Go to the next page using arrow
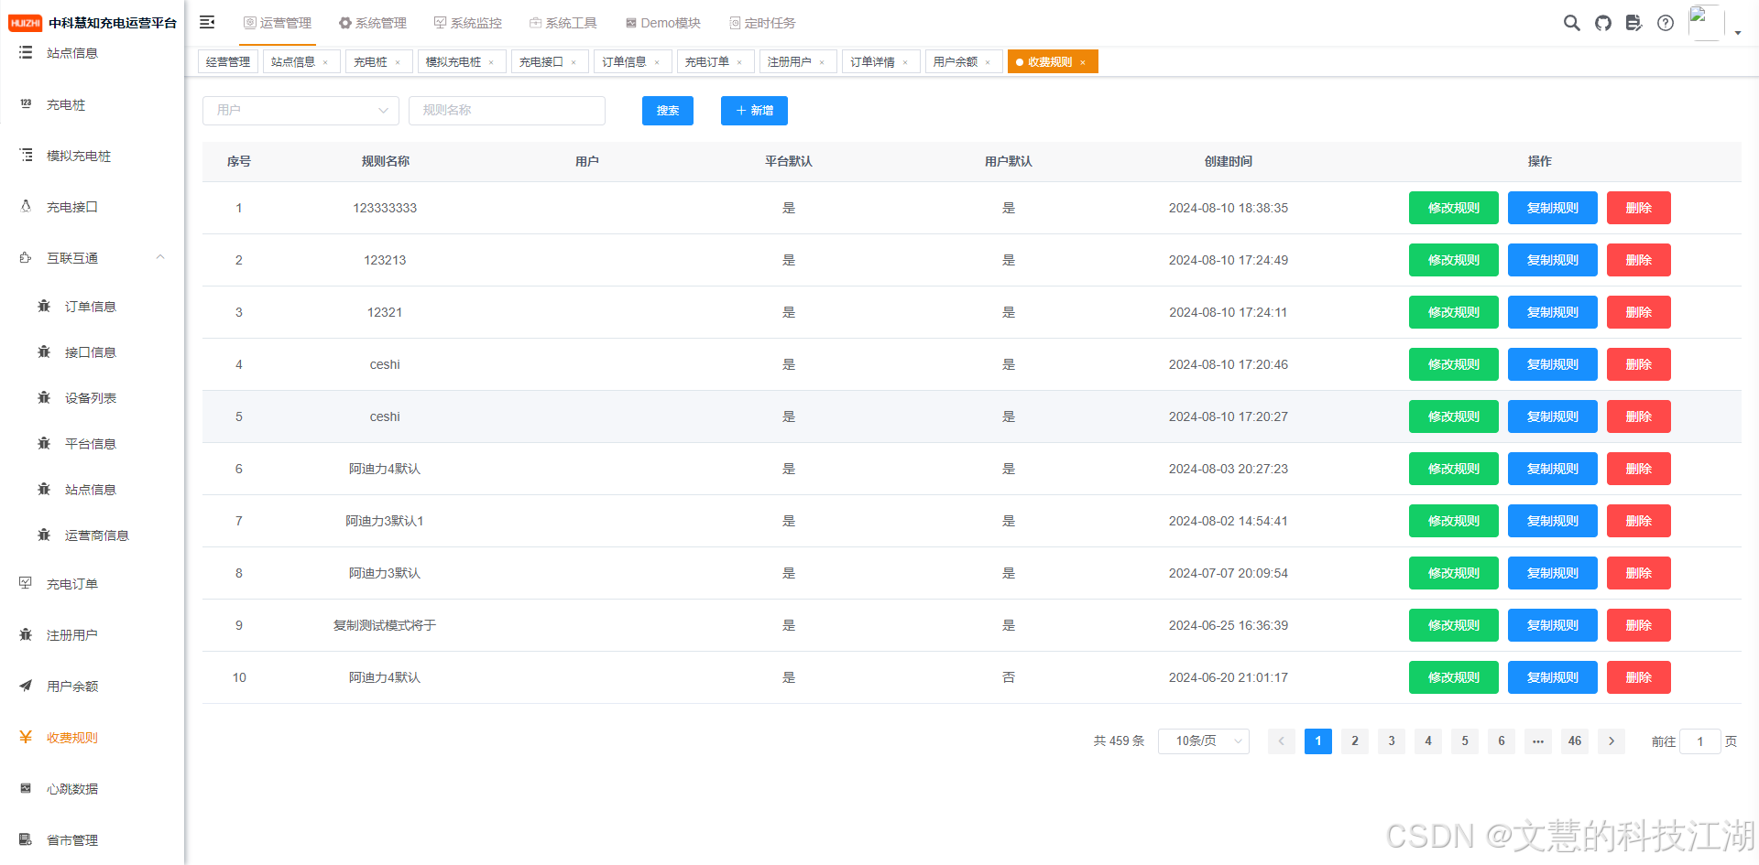 pos(1611,741)
